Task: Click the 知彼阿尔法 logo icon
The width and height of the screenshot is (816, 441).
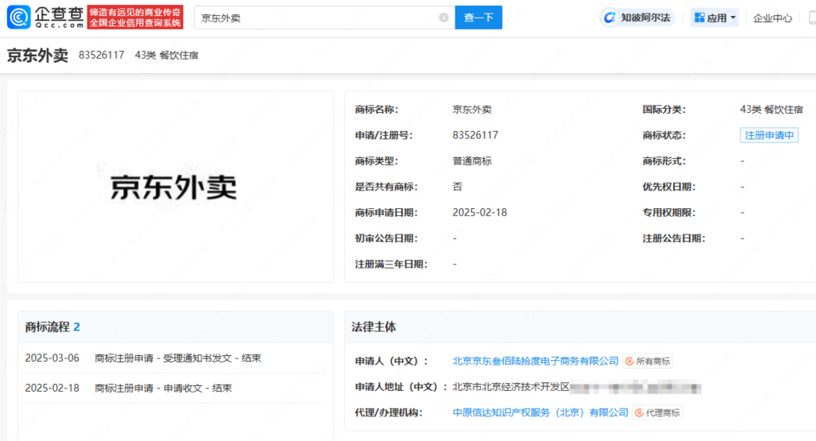Action: coord(609,18)
